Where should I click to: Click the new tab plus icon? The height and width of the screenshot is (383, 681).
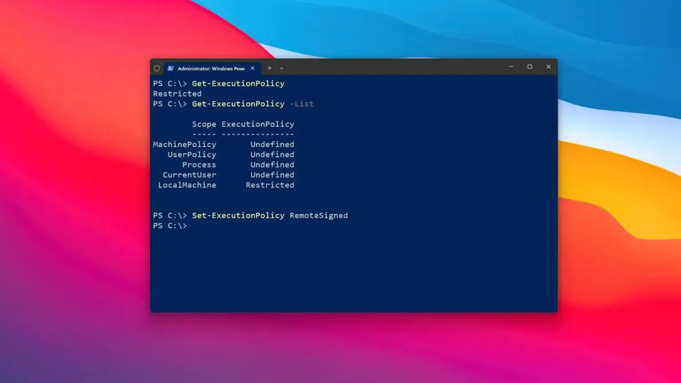(x=270, y=68)
